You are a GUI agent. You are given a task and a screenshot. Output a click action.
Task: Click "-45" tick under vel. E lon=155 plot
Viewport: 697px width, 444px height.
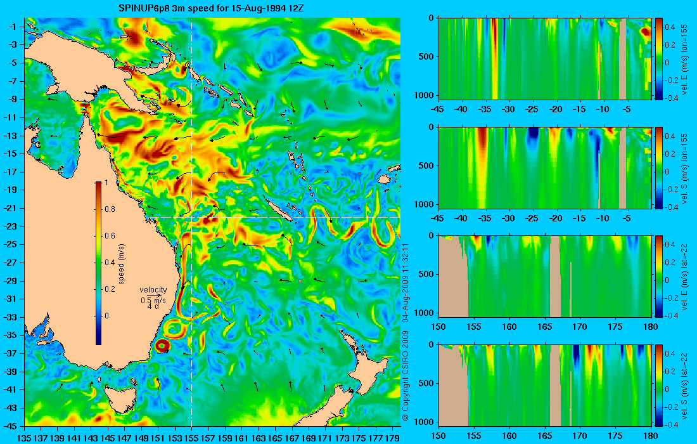pyautogui.click(x=438, y=110)
